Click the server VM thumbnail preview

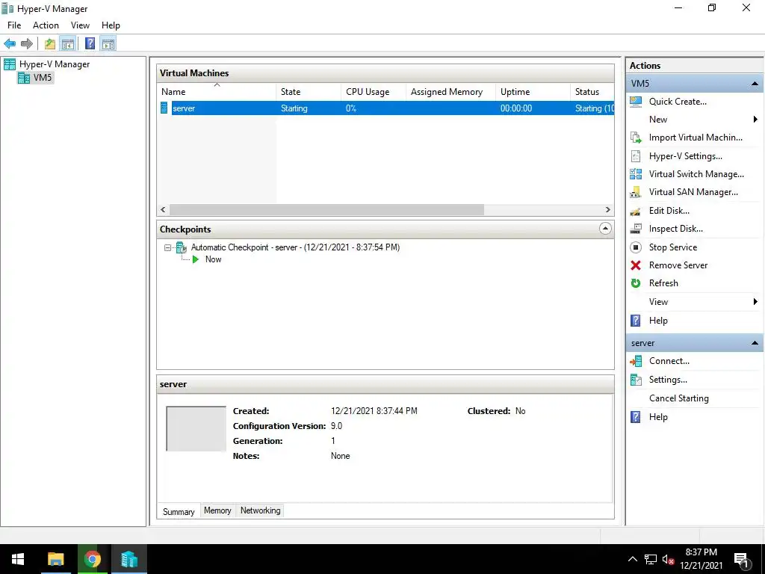click(196, 428)
